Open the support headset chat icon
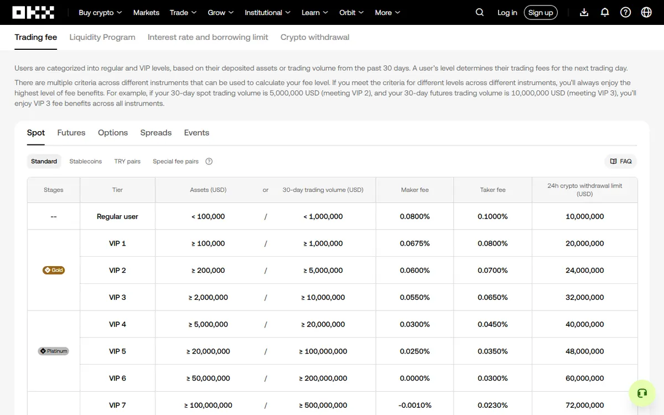 pyautogui.click(x=642, y=393)
